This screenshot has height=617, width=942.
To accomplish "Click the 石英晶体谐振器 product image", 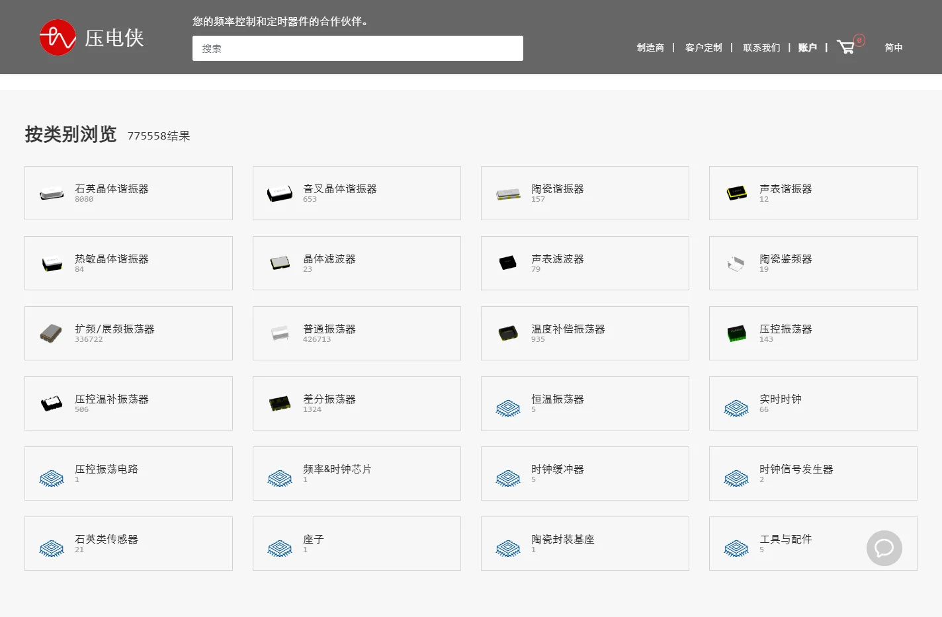I will tap(52, 194).
